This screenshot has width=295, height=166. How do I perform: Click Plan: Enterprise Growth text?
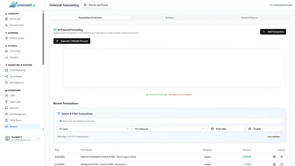pyautogui.click(x=281, y=5)
